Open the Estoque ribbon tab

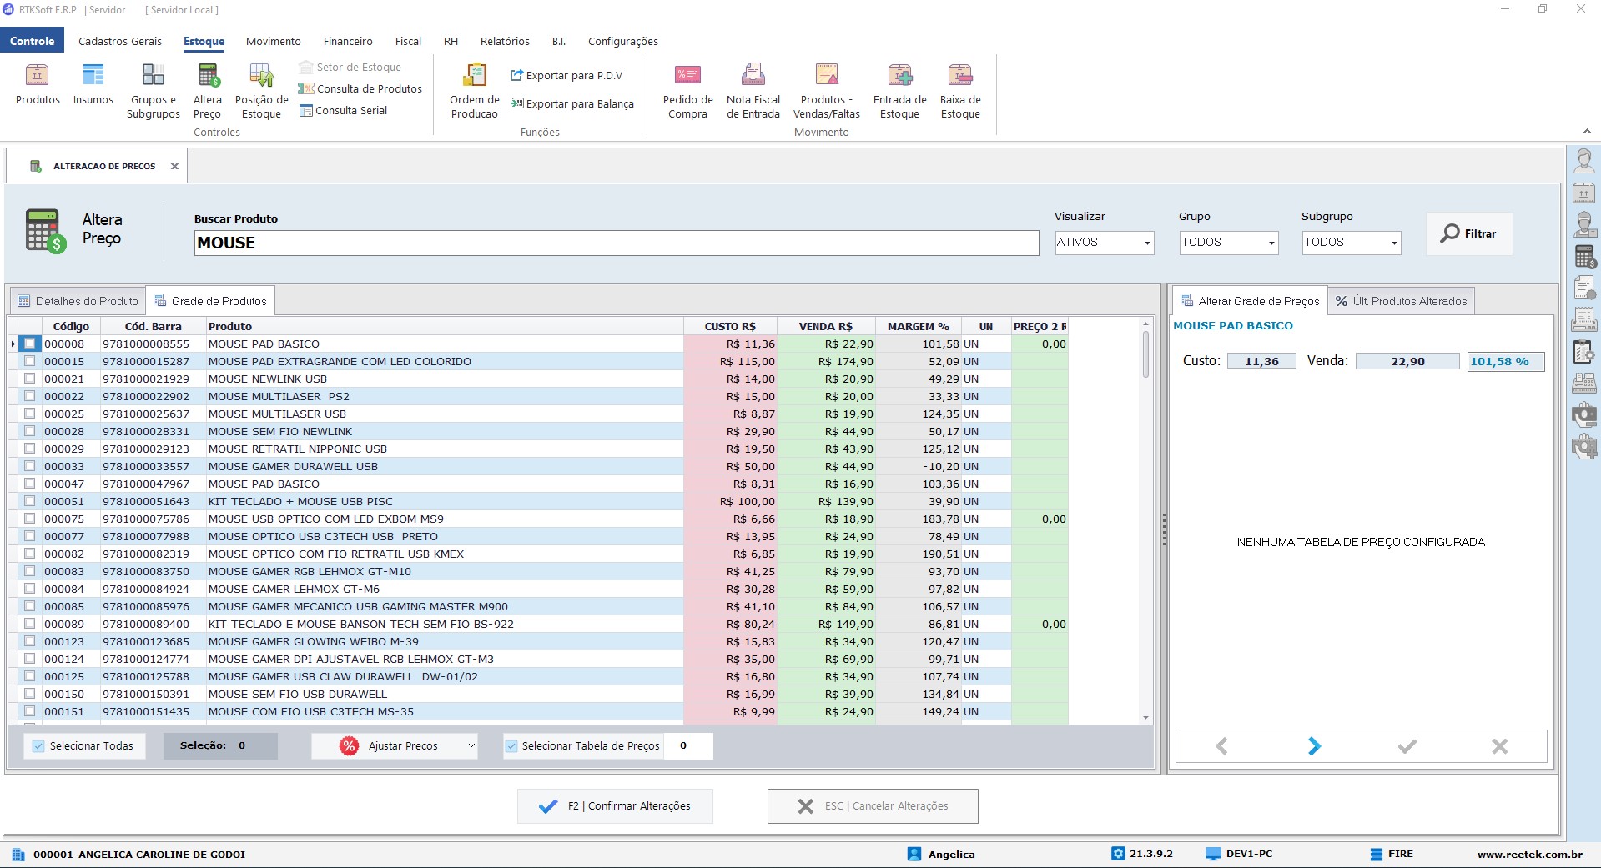[204, 41]
